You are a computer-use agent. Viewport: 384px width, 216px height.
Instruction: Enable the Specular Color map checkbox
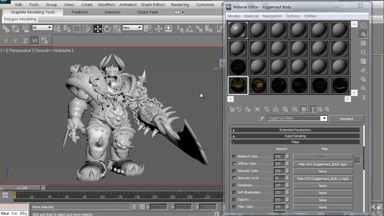(234, 171)
